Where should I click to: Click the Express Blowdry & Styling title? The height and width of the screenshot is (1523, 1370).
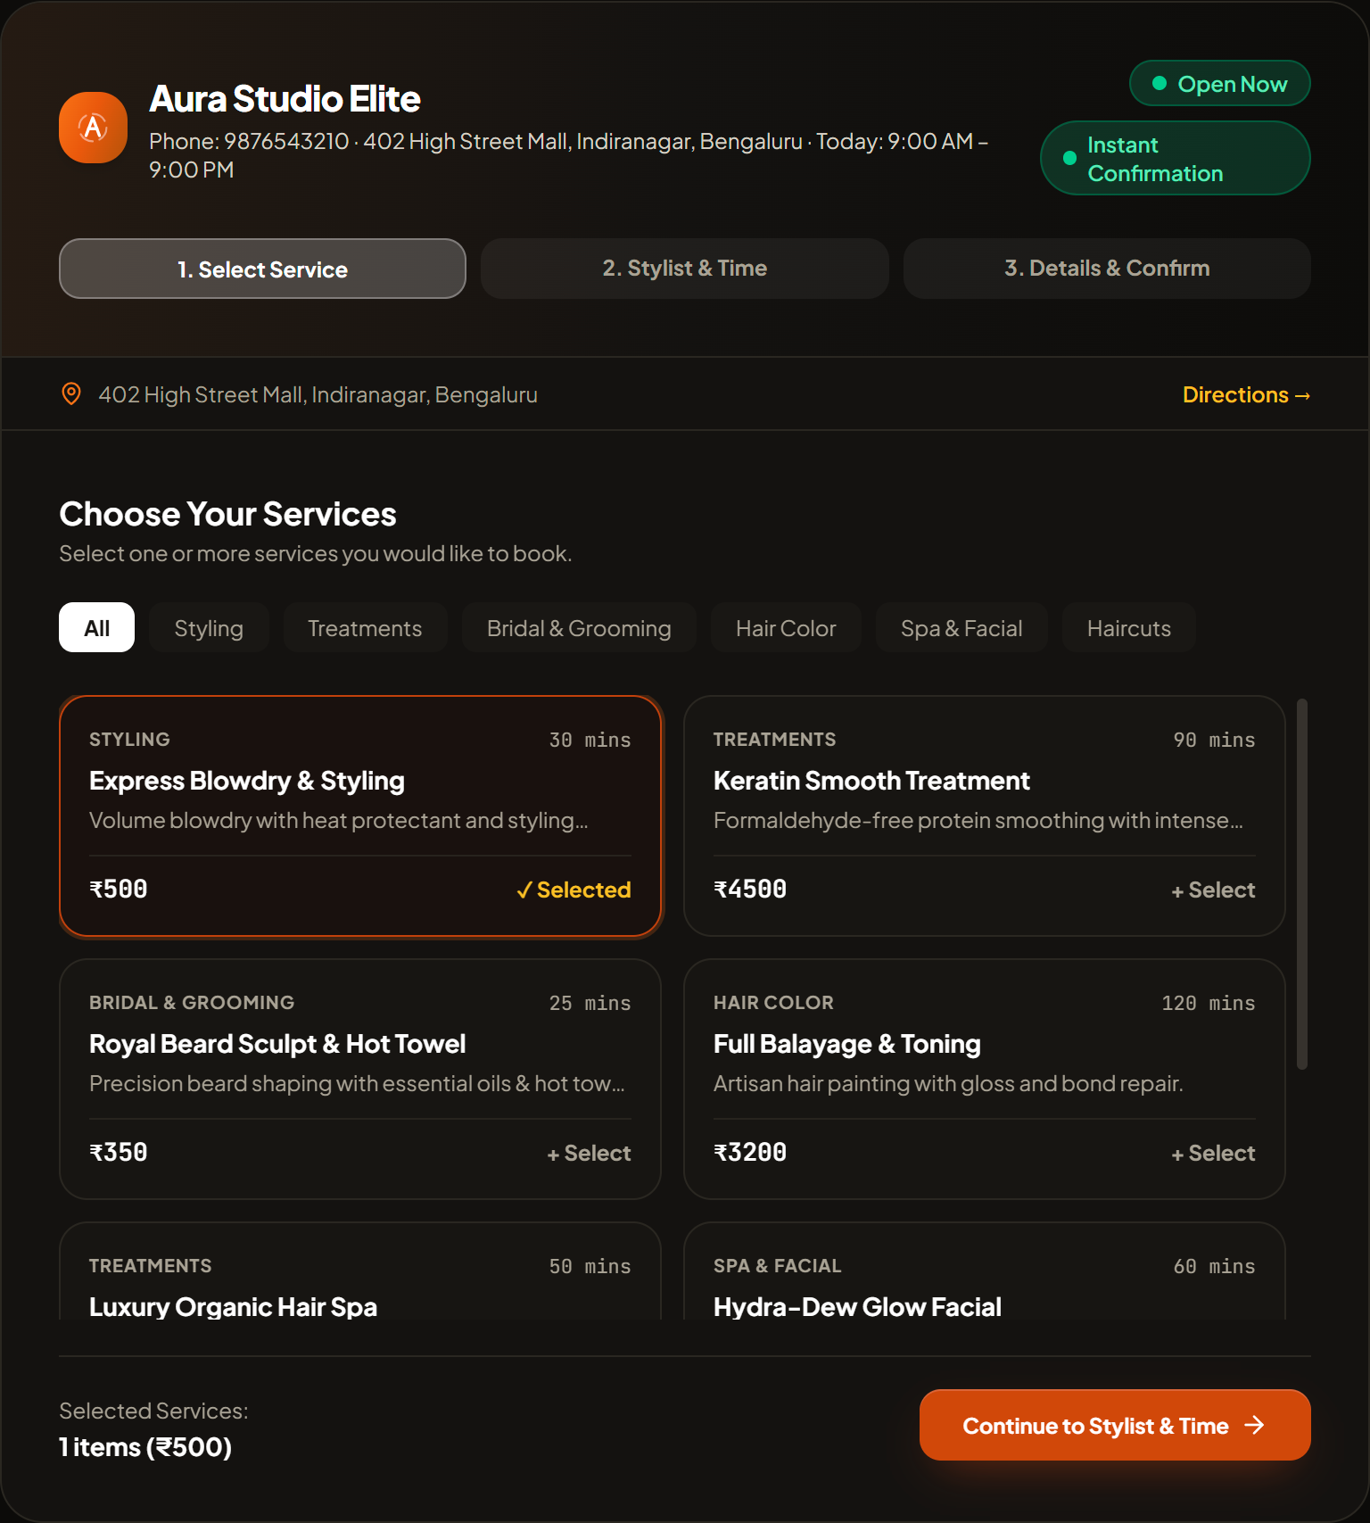pyautogui.click(x=247, y=781)
